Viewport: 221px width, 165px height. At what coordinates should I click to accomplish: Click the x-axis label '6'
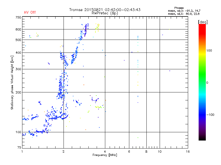(x=129, y=152)
